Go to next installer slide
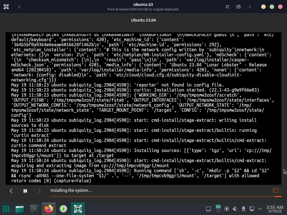Screen dimensions: 287x215 (x=39, y=191)
